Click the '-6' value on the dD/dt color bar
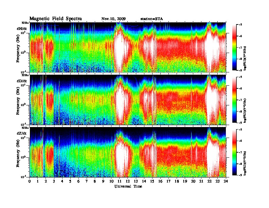269x208 pixels. pyautogui.click(x=240, y=89)
